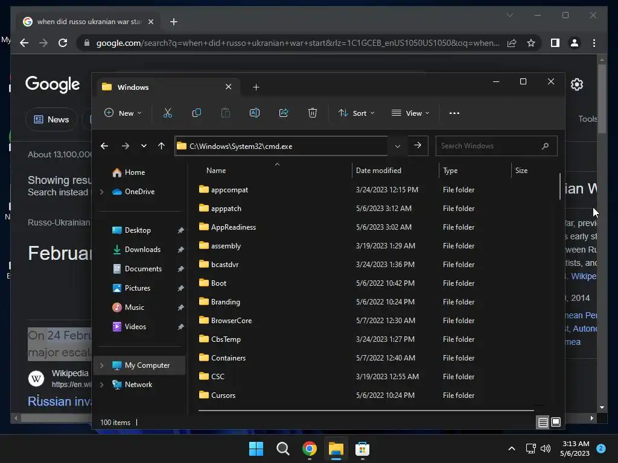Viewport: 618px width, 463px height.
Task: Open Chrome side panel icon
Action: point(555,43)
